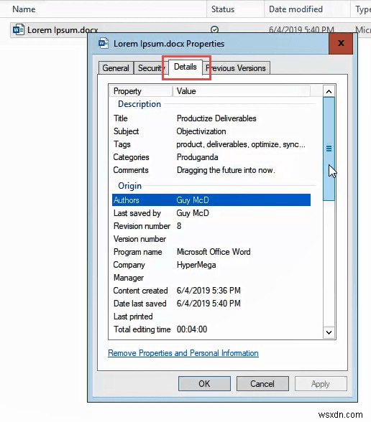This screenshot has width=371, height=422.
Task: Click the Date last saved value '6/4/2019 5:40 PM'
Action: pyautogui.click(x=209, y=304)
